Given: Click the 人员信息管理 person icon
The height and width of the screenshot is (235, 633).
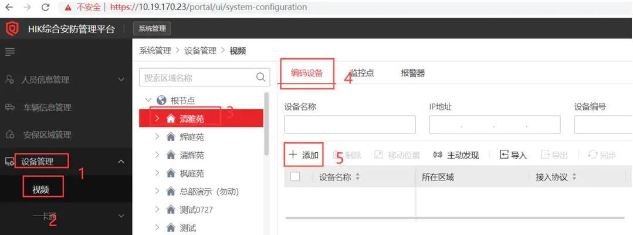Looking at the screenshot, I should [x=10, y=79].
